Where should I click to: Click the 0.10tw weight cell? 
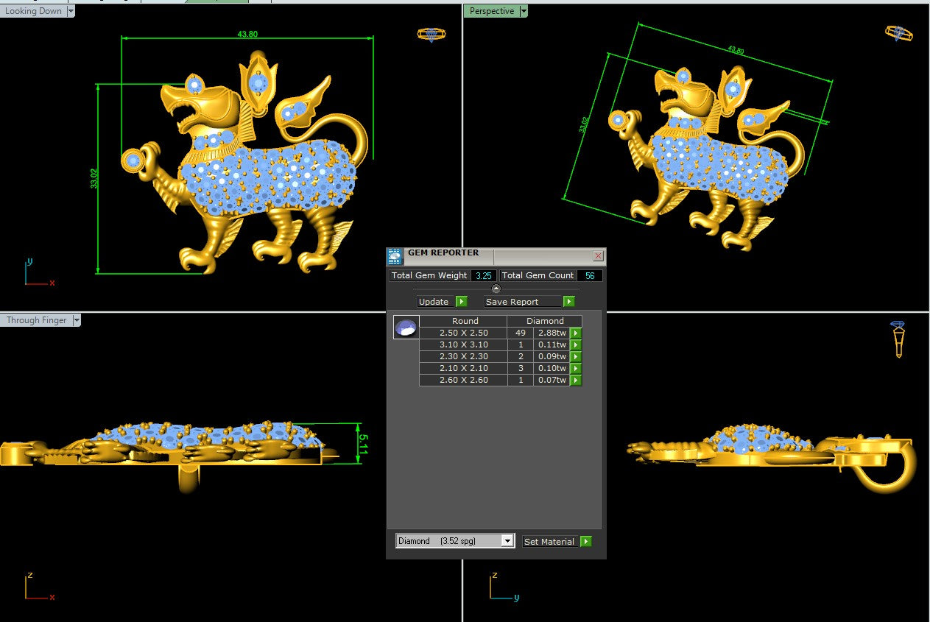click(x=552, y=369)
